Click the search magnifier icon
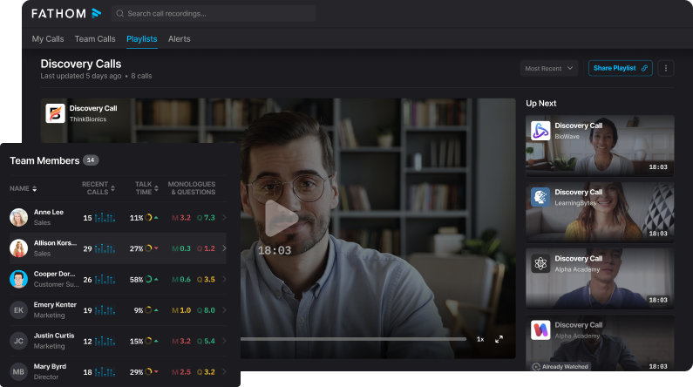 click(120, 14)
